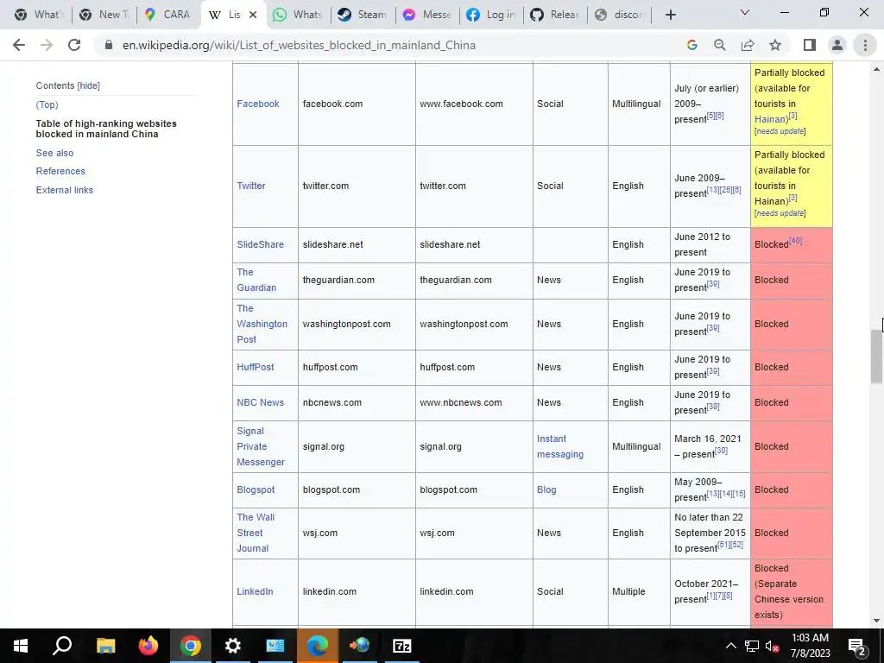
Task: Go back with browser back arrow
Action: pyautogui.click(x=19, y=45)
